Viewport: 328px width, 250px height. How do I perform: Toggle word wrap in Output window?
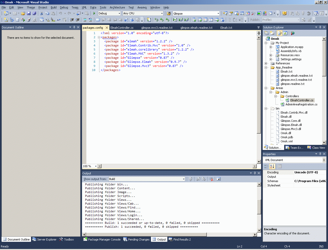click(219, 179)
